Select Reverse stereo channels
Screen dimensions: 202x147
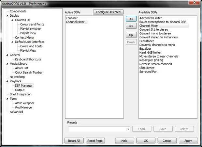pyautogui.click(x=156, y=64)
